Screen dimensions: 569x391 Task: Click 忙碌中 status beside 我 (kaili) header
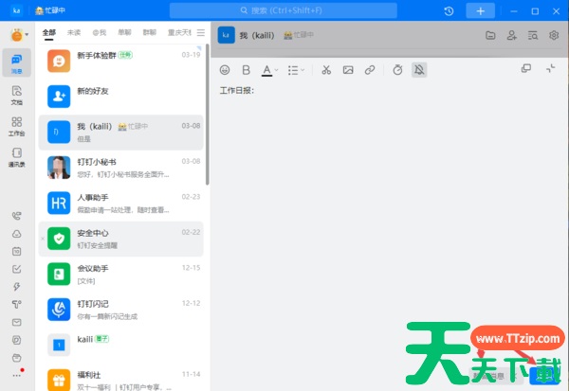[x=299, y=35]
